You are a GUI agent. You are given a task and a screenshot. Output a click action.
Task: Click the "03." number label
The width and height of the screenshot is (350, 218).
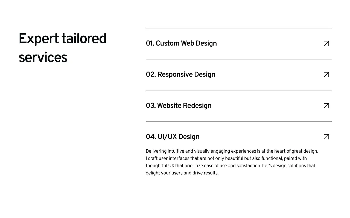point(151,106)
